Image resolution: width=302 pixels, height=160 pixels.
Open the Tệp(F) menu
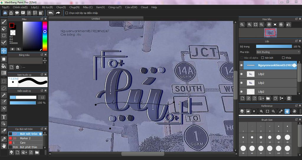[x=5, y=7]
